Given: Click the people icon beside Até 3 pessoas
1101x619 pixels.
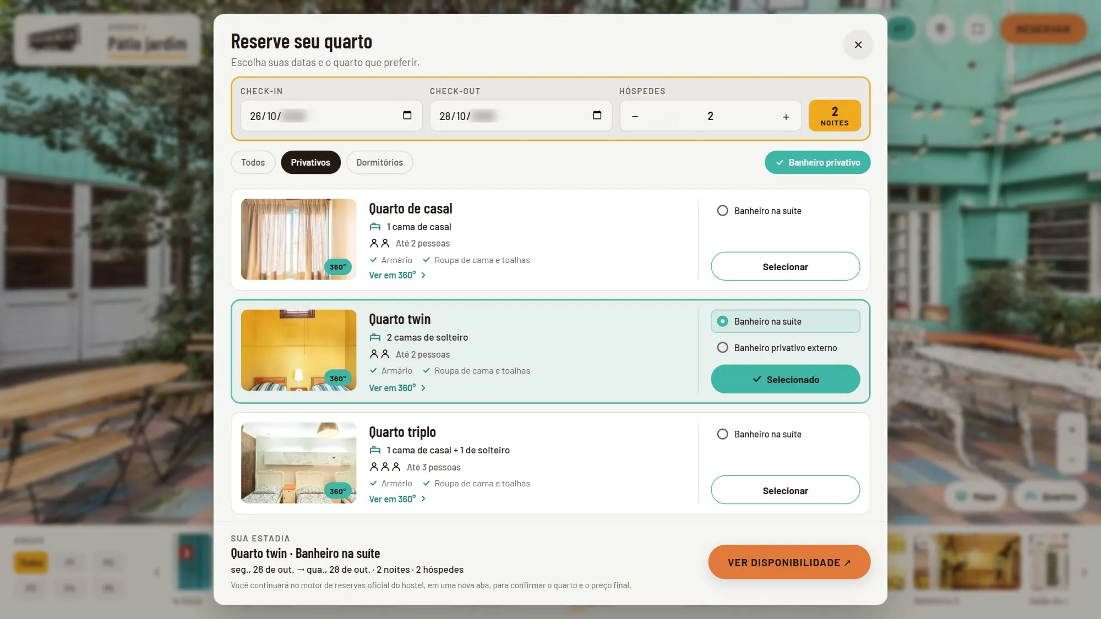Looking at the screenshot, I should point(385,467).
